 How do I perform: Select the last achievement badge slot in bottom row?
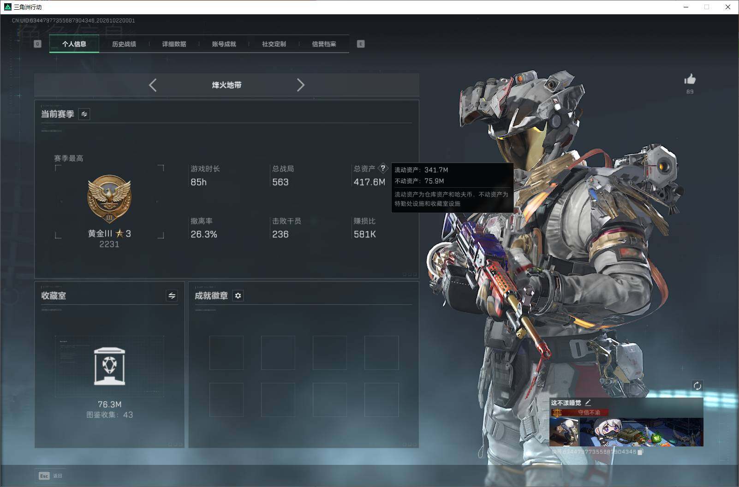[381, 400]
